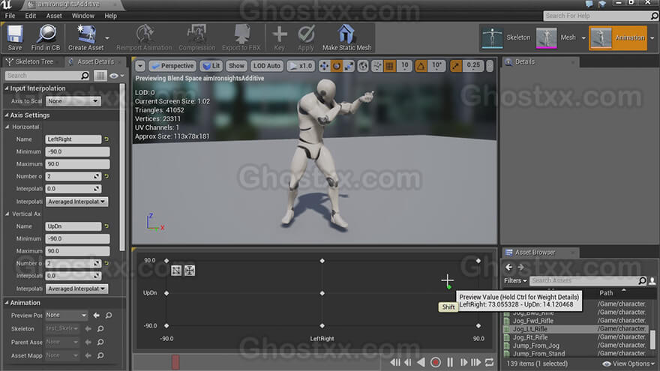This screenshot has height=371, width=660.
Task: Click Find in CB toolbar icon
Action: tap(46, 38)
